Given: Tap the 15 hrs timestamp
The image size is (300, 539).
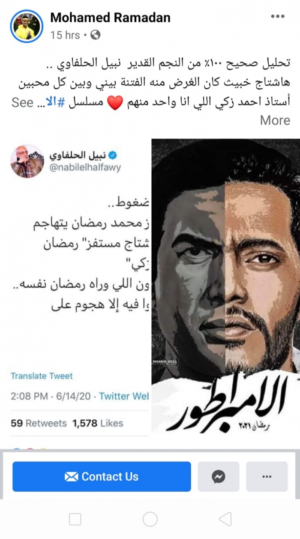Looking at the screenshot, I should (65, 35).
